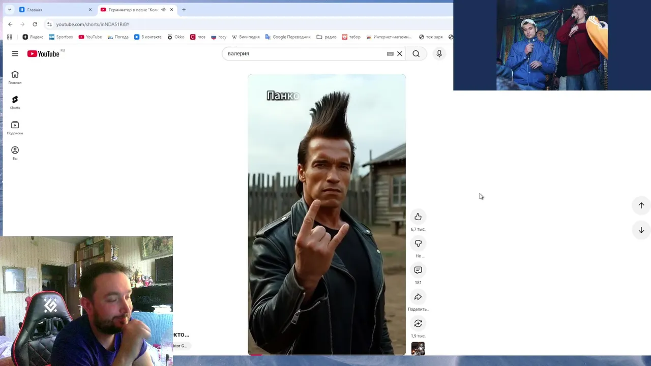The height and width of the screenshot is (366, 651).
Task: Open the YouTube hamburger guide menu
Action: point(15,53)
